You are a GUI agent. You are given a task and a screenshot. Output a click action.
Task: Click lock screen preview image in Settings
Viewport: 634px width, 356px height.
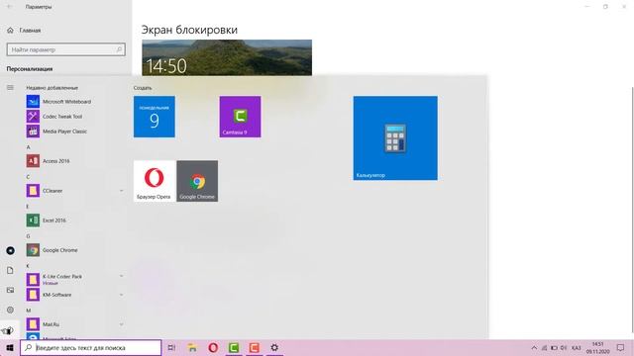(x=227, y=57)
